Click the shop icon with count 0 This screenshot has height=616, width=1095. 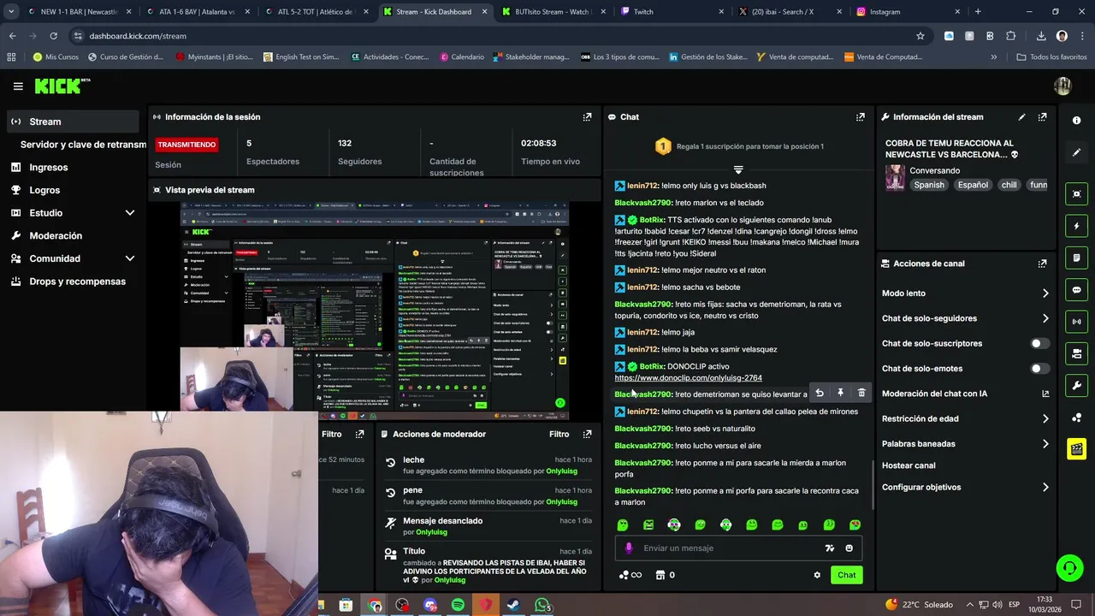point(664,575)
